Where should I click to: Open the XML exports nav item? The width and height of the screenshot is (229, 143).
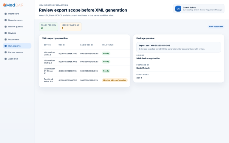[x=17, y=46]
